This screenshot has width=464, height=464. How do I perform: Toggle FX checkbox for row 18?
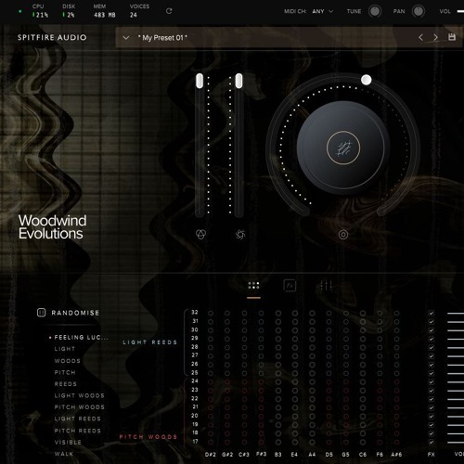pyautogui.click(x=431, y=433)
